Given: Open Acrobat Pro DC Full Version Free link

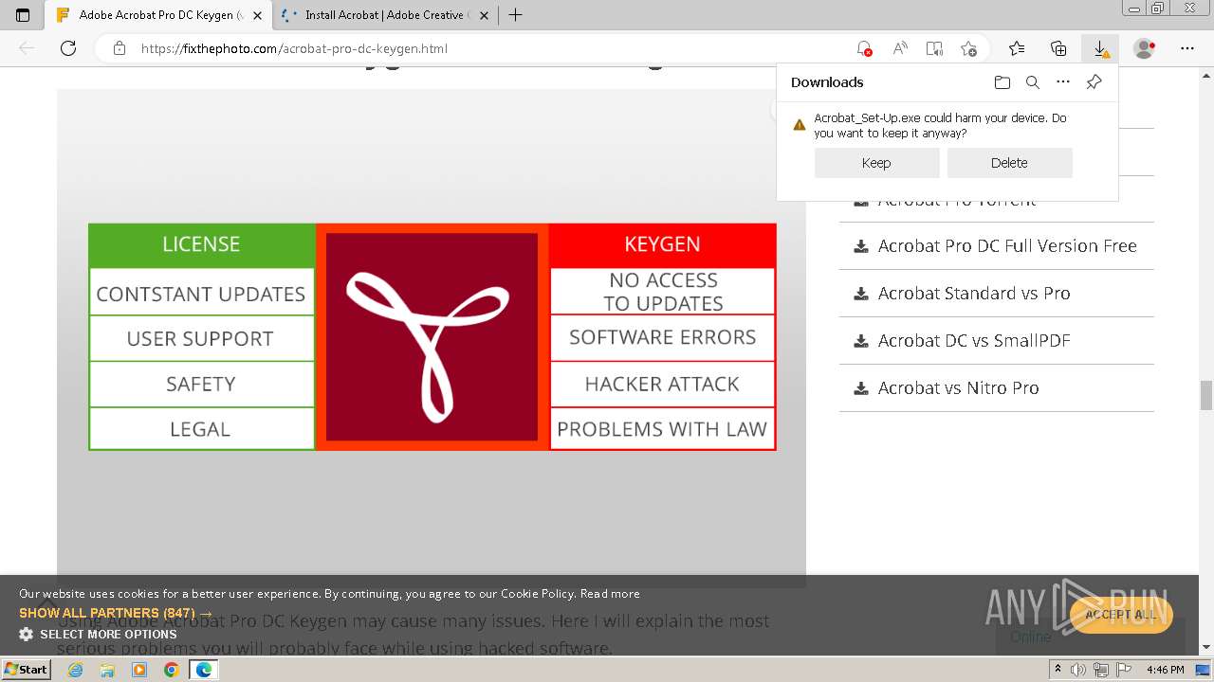Looking at the screenshot, I should 1007,246.
